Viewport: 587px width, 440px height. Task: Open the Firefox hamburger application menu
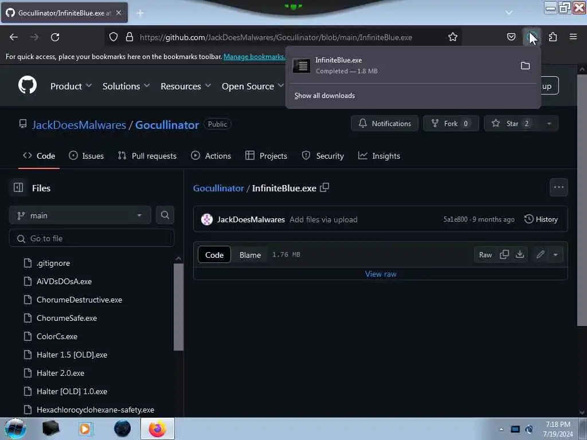(573, 37)
